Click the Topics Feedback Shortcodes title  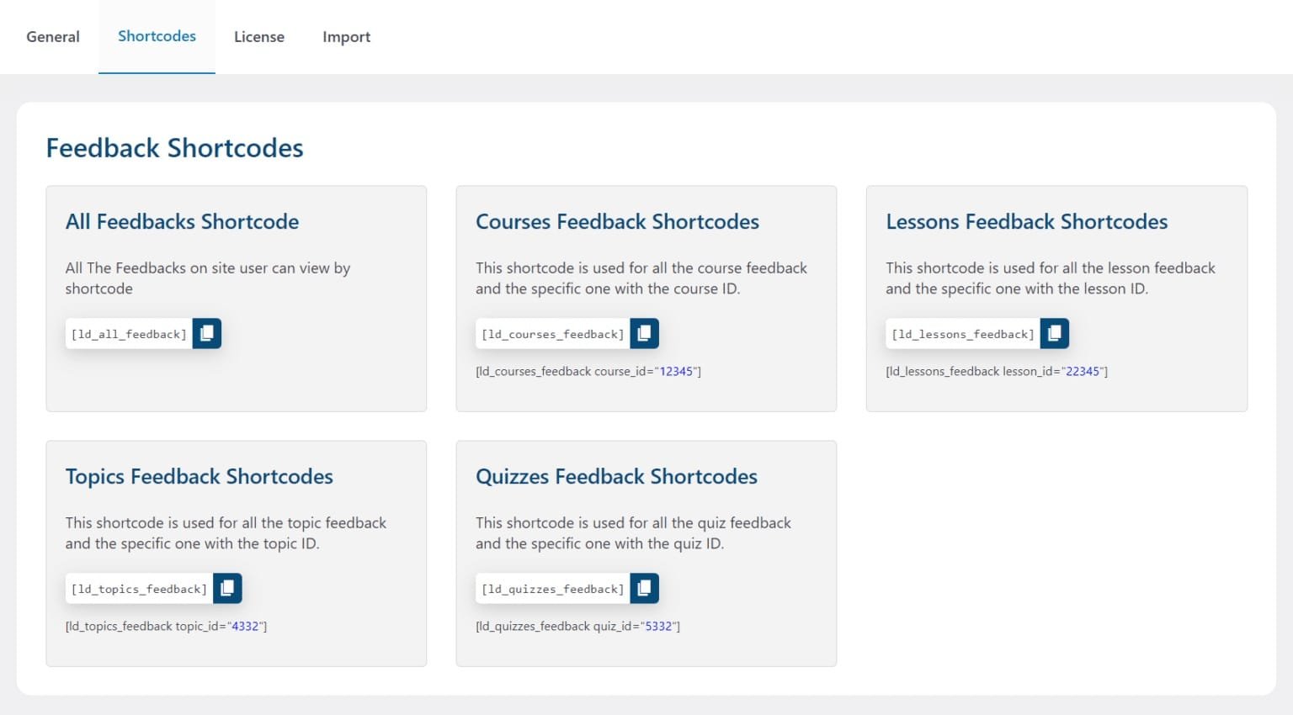[x=199, y=476]
